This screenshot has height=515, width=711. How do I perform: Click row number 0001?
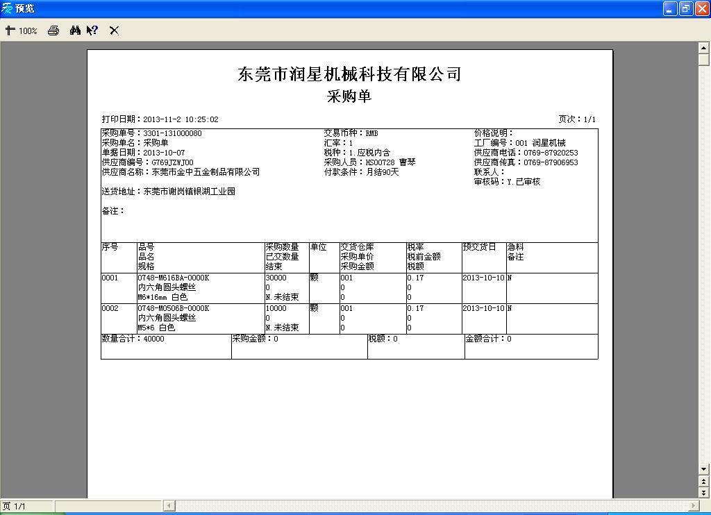tap(110, 278)
